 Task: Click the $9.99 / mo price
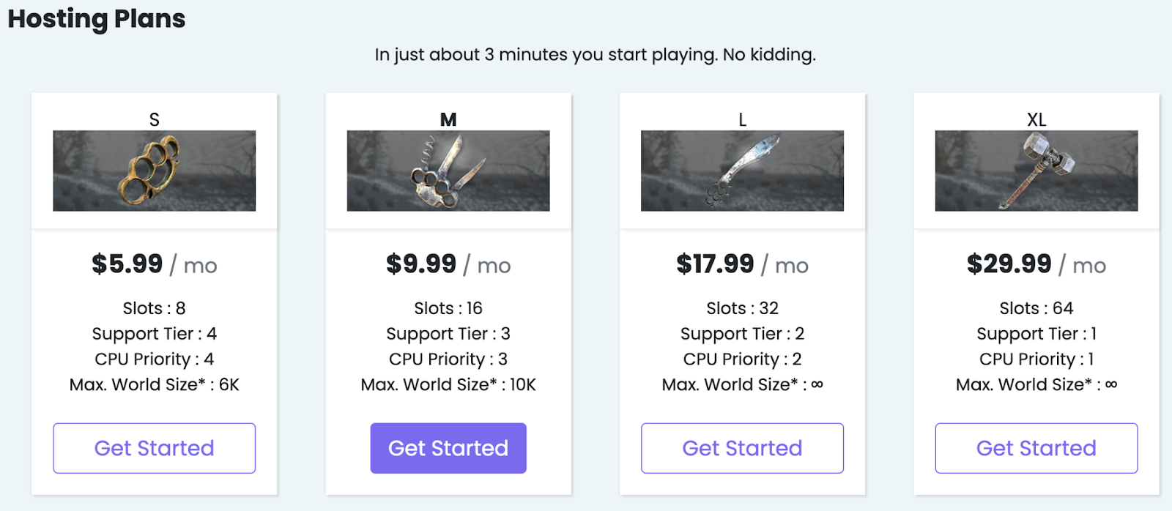pos(448,264)
